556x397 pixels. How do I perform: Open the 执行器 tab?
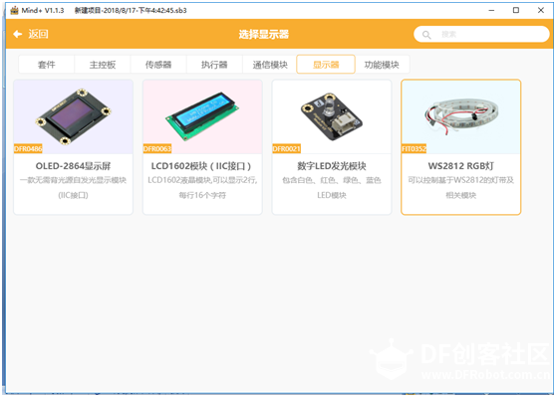tap(214, 65)
